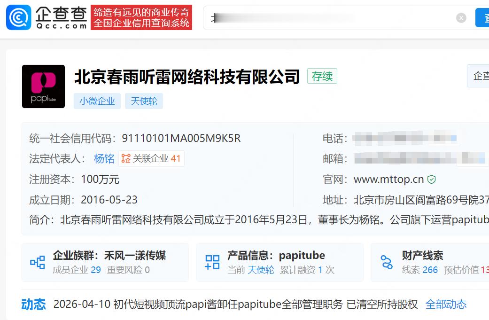
Task: Click the 企业族群 hierarchy icon
Action: point(38,262)
